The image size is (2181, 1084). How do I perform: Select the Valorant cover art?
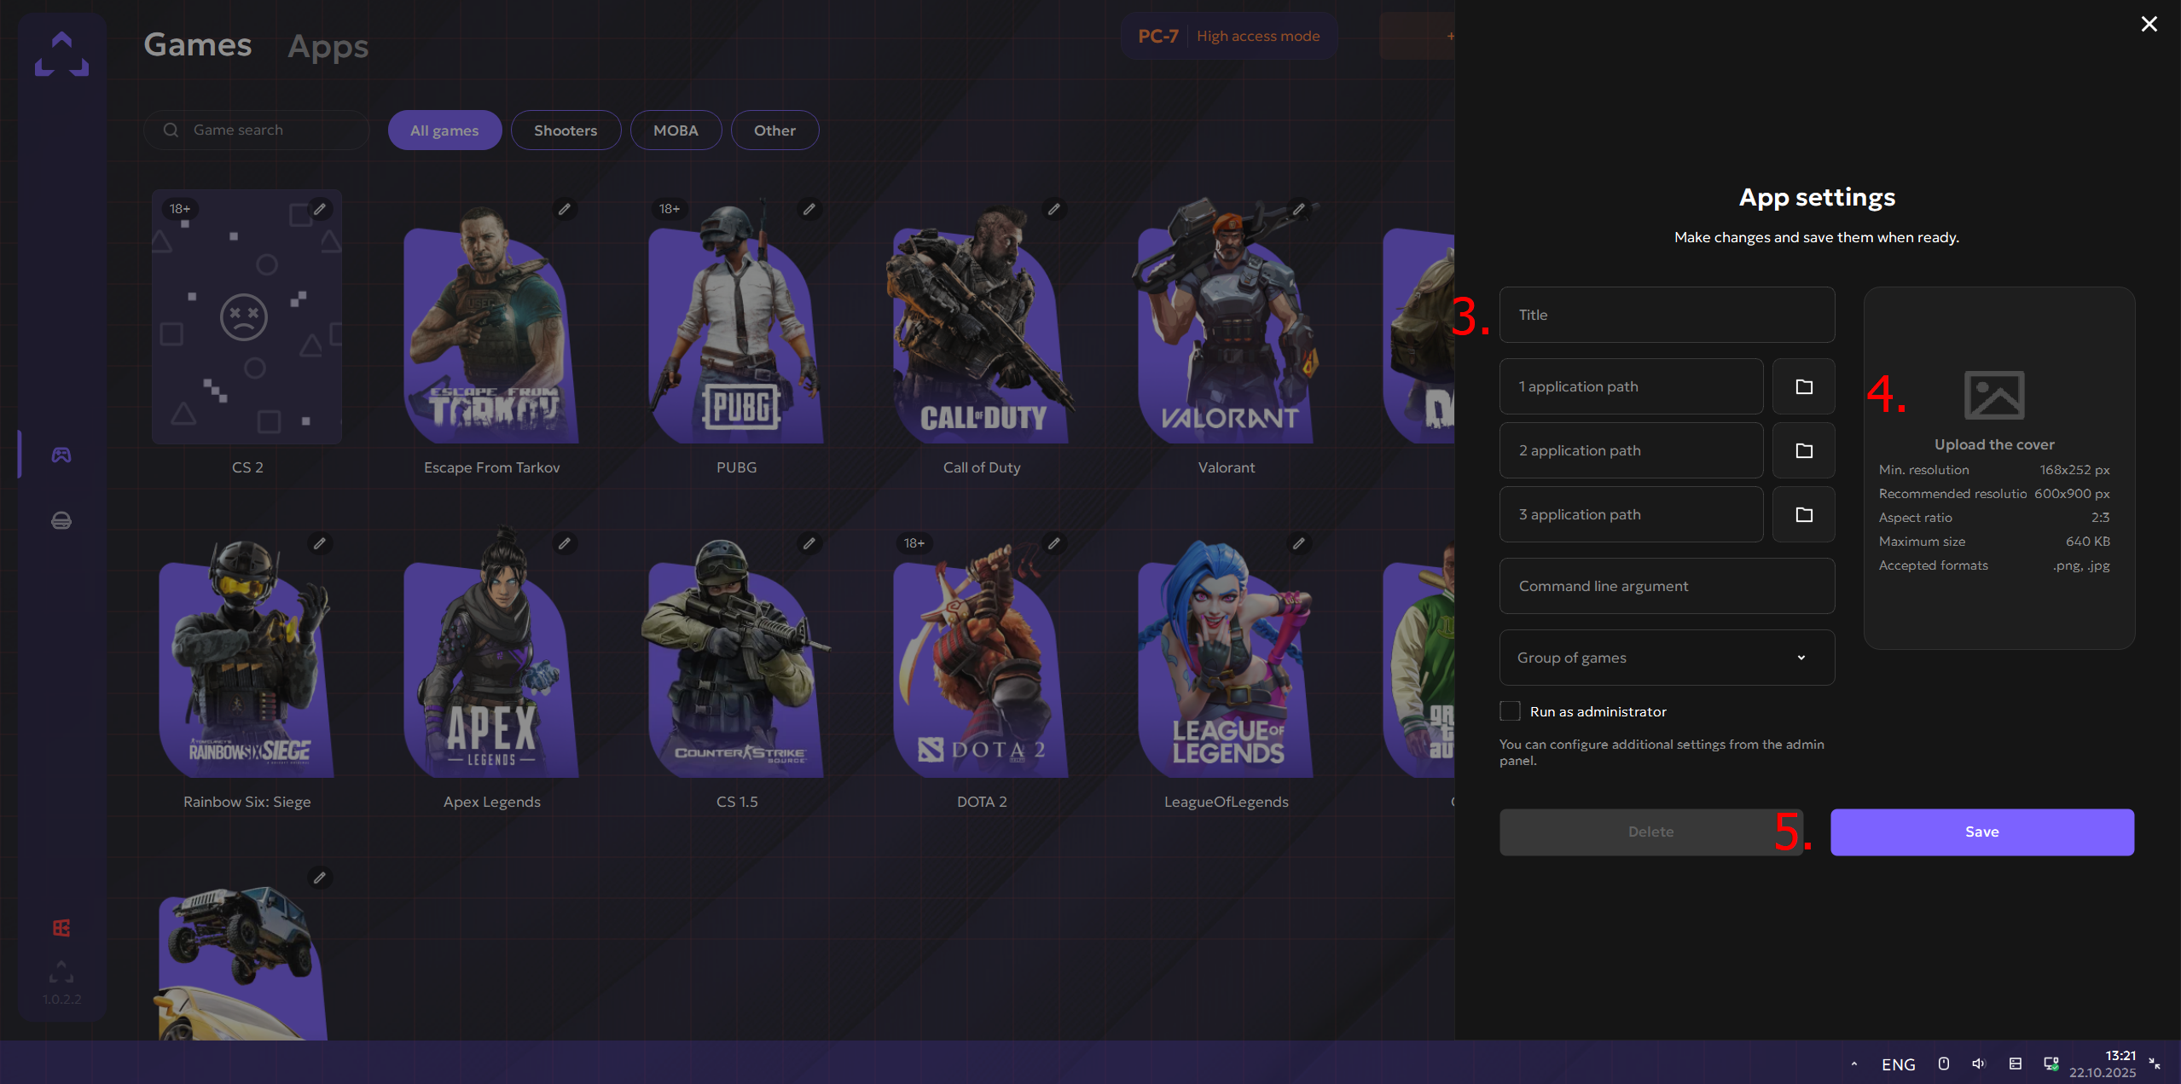point(1227,321)
